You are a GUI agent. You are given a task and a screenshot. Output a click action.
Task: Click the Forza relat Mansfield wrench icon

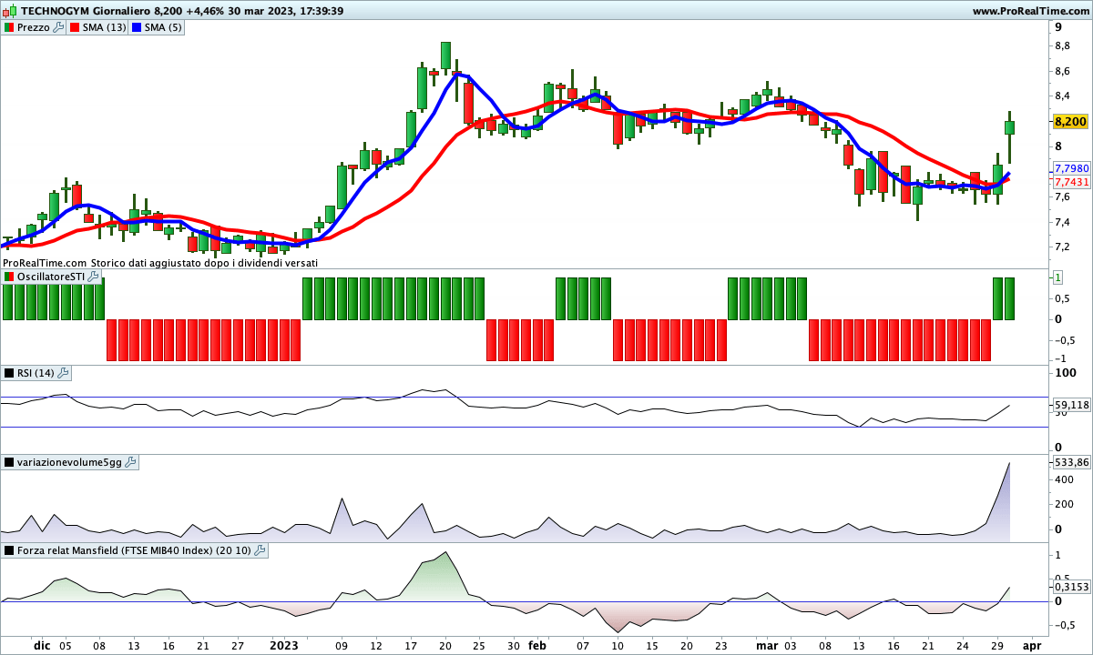[260, 550]
